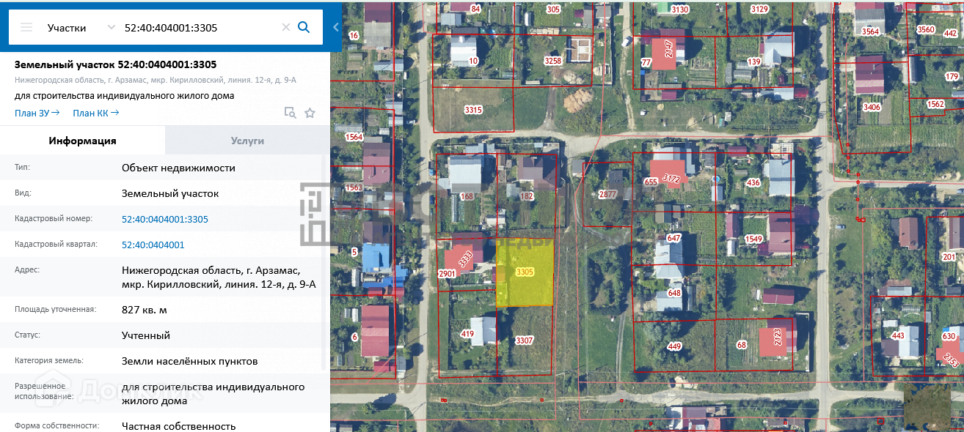Click parcel label 647 on map
The width and height of the screenshot is (964, 432).
pyautogui.click(x=674, y=238)
